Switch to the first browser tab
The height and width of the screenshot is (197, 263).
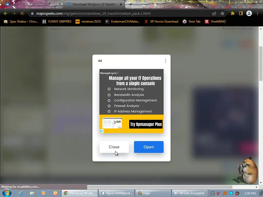(x=32, y=4)
